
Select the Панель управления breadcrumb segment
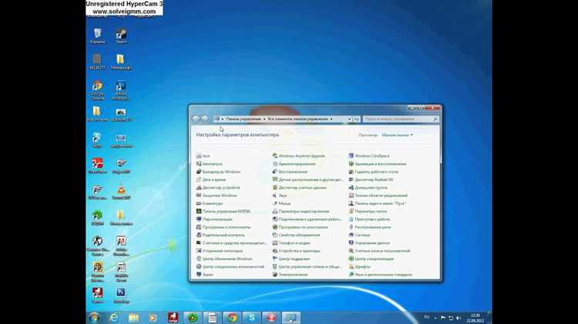click(243, 119)
